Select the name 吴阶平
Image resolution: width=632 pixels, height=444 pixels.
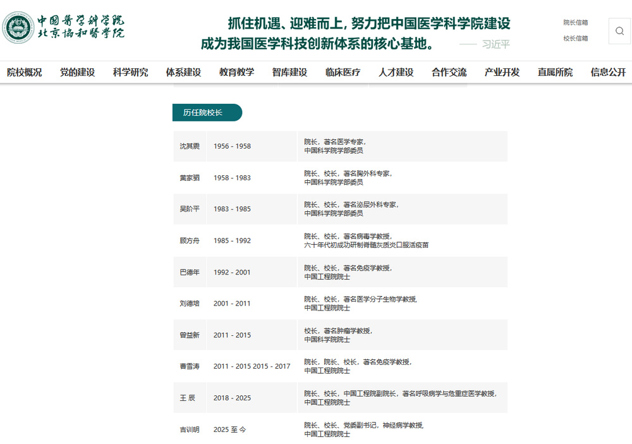coord(190,209)
